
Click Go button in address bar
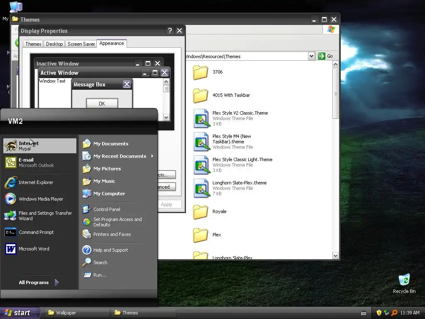point(325,56)
